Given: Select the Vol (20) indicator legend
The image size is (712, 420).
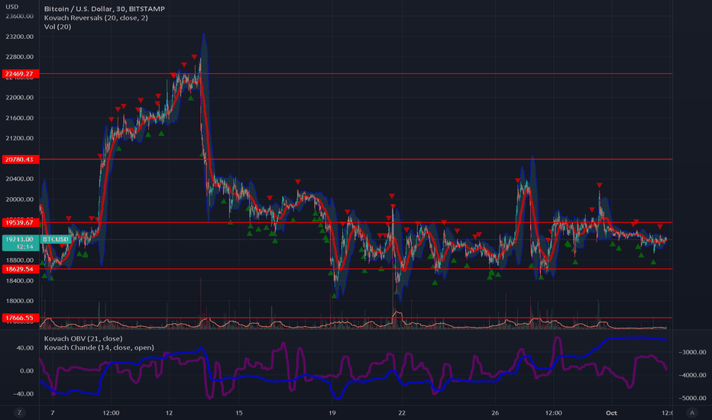Looking at the screenshot, I should (x=57, y=27).
